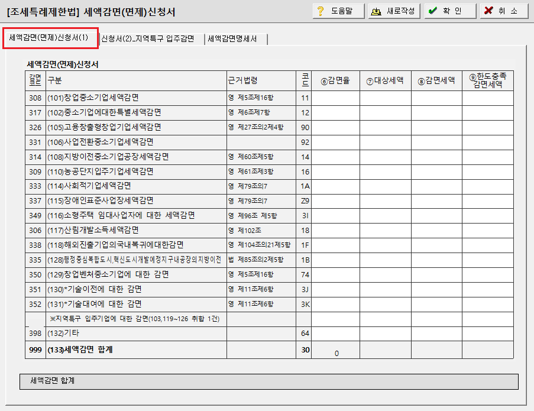Click (131)*기술대여에 대한 감면 label
The height and width of the screenshot is (411, 534).
(95, 304)
